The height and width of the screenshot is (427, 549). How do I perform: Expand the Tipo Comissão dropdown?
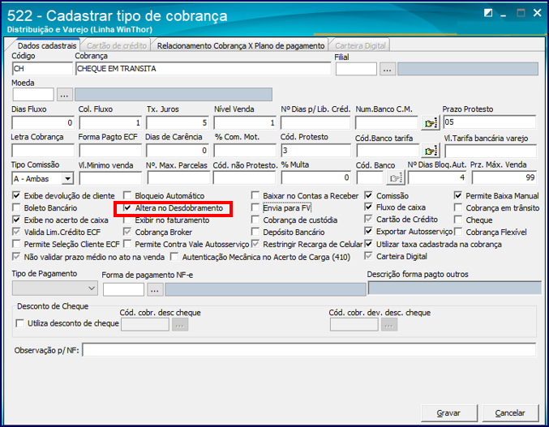pyautogui.click(x=67, y=179)
